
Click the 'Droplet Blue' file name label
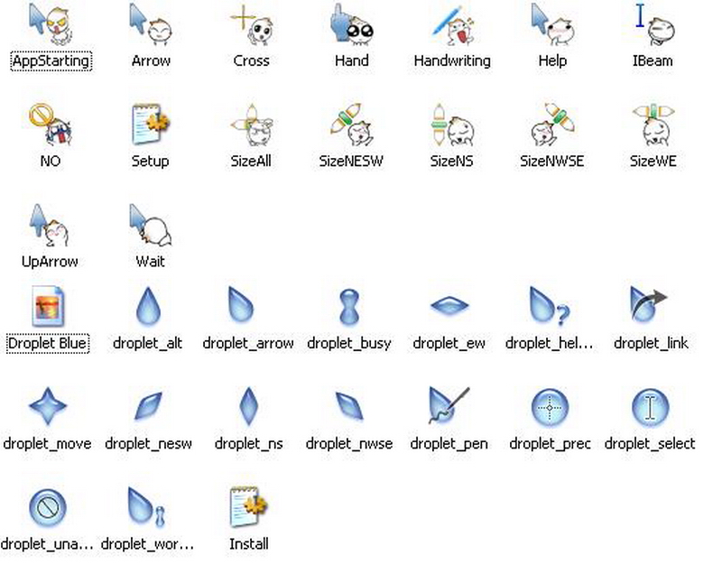point(48,343)
